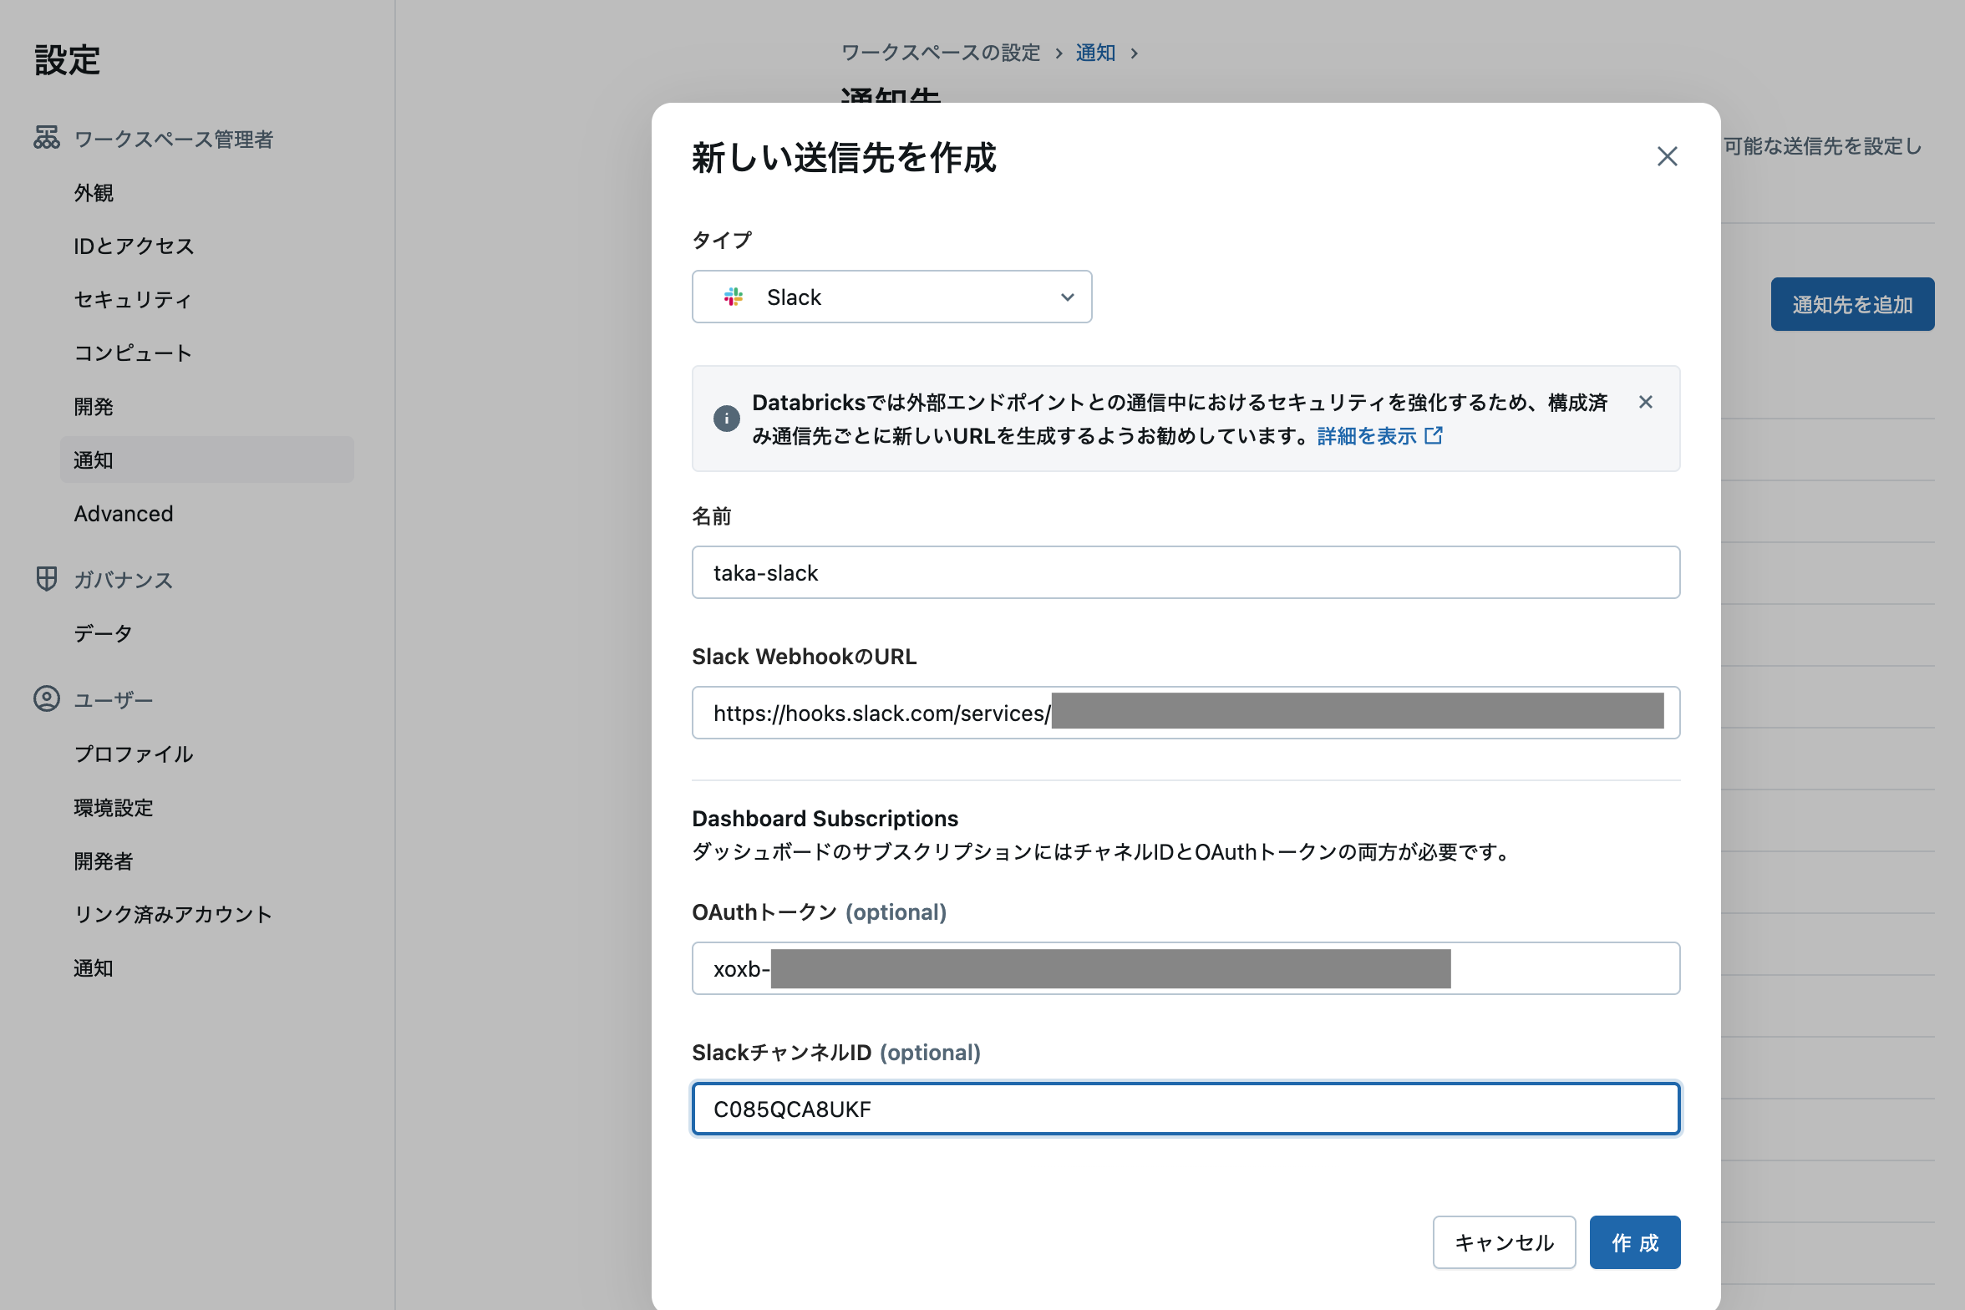Click the SlackチャンネルID input field

pyautogui.click(x=1185, y=1109)
